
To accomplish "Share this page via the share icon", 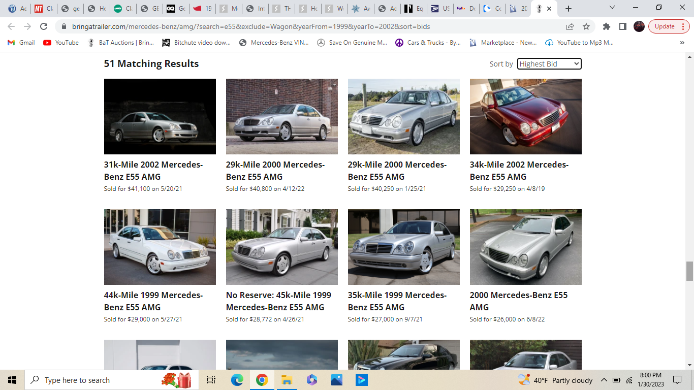I will 570,26.
